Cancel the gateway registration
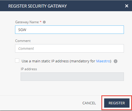The width and height of the screenshot is (132, 111). point(89,103)
